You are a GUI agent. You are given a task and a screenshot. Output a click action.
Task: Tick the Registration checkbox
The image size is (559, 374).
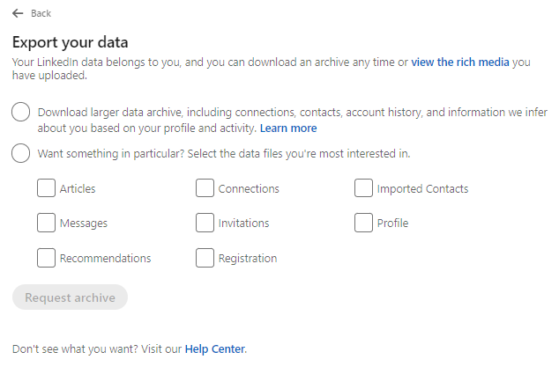(205, 258)
